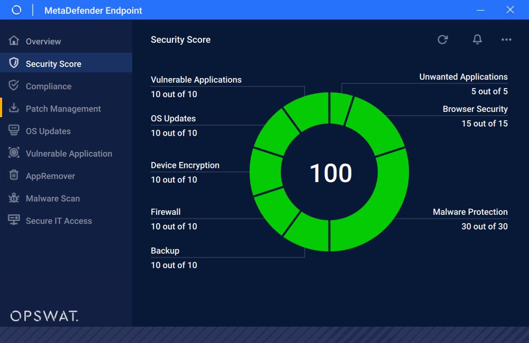Click the Malware Protection score label
529x343 pixels.
[x=470, y=212]
